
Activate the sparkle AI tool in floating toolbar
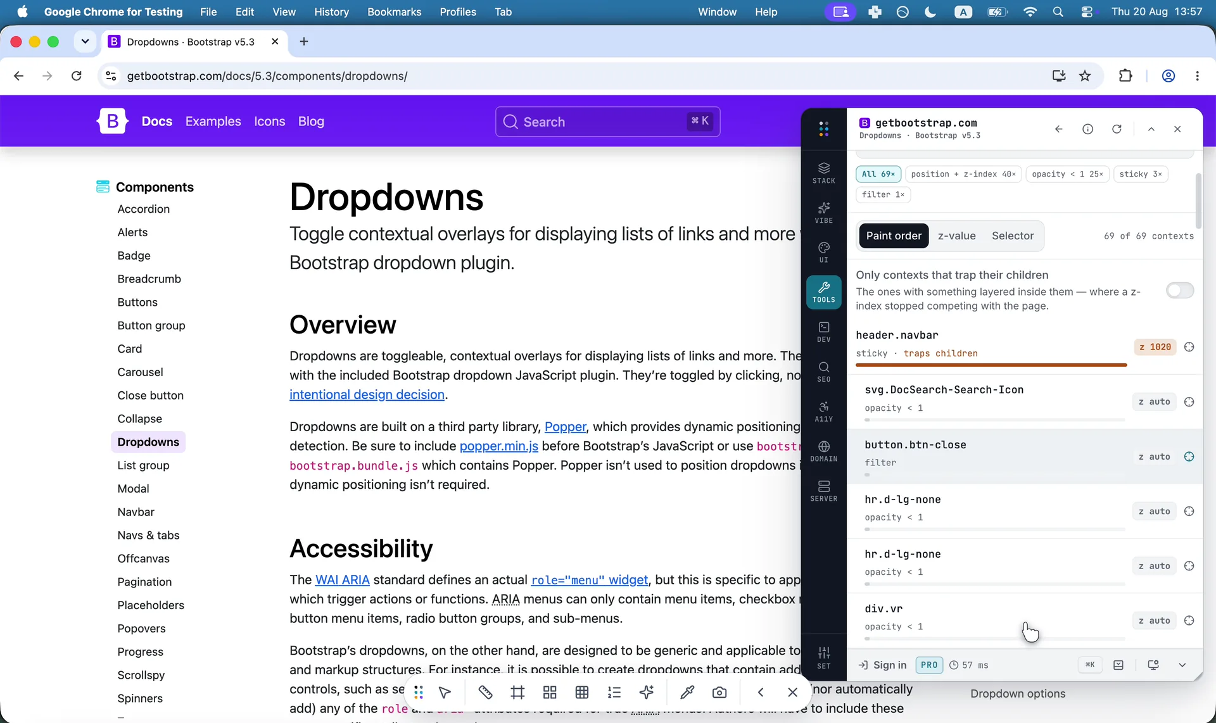(x=647, y=693)
